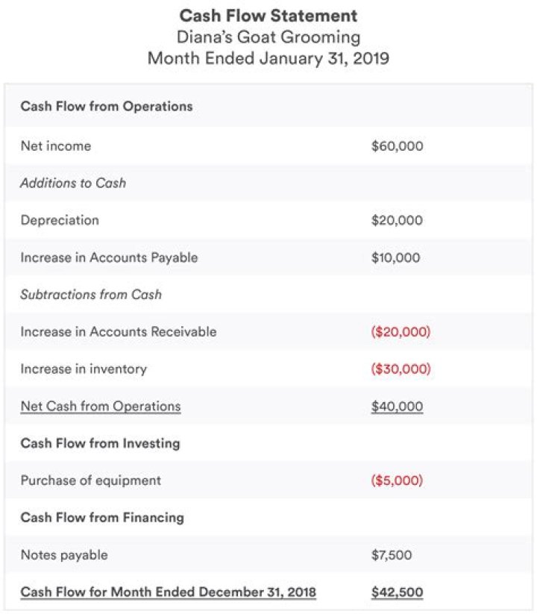The image size is (537, 614).
Task: Select the Notes payable row label
Action: pos(64,554)
